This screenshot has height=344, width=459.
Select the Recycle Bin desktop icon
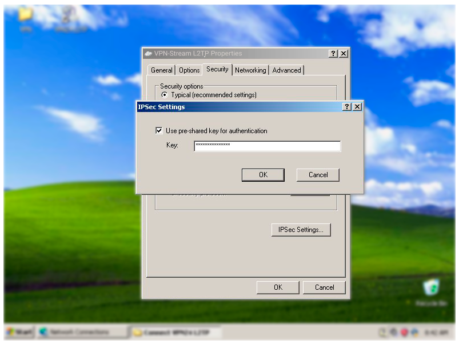click(x=431, y=292)
